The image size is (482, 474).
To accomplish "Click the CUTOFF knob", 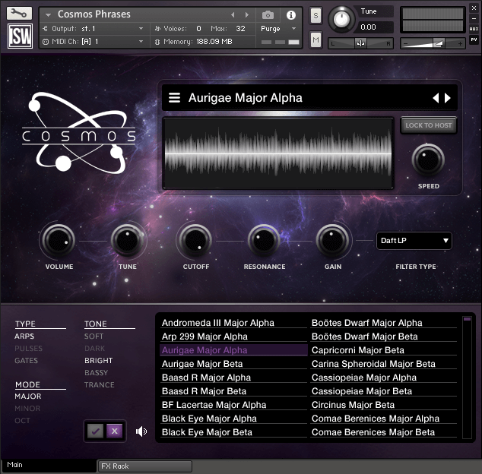I will 195,241.
